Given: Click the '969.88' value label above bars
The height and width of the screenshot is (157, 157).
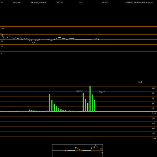Looking at the screenshot, I should click(79, 91).
